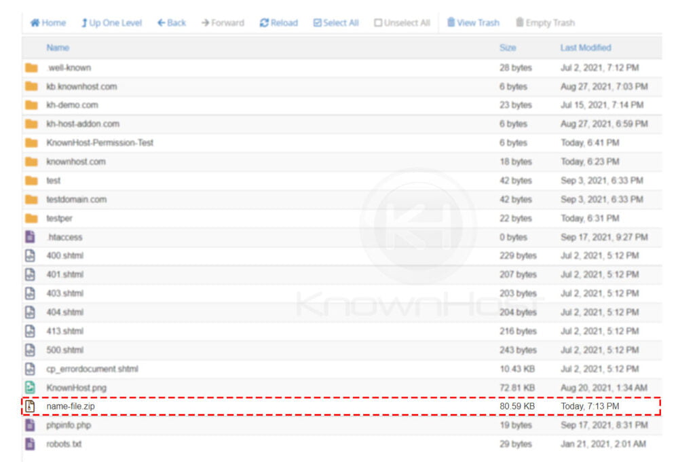Select the KnownHost-Permission-Test folder name

tap(100, 143)
